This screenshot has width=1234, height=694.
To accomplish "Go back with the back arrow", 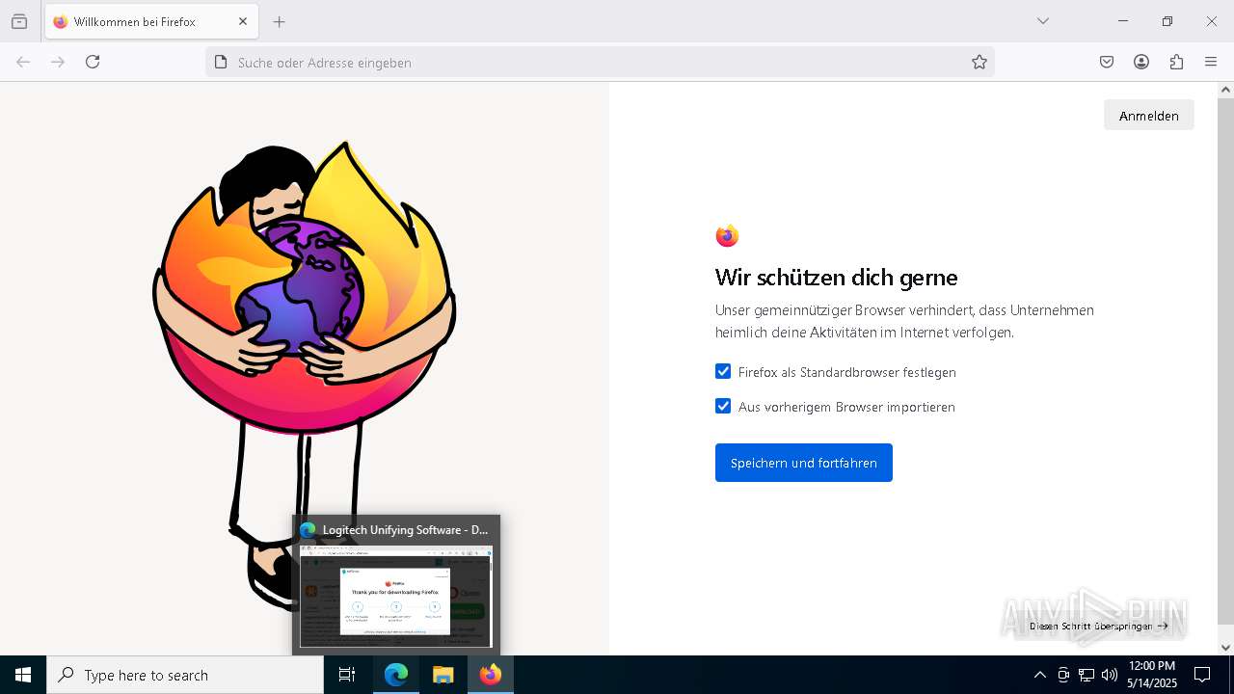I will click(x=23, y=62).
